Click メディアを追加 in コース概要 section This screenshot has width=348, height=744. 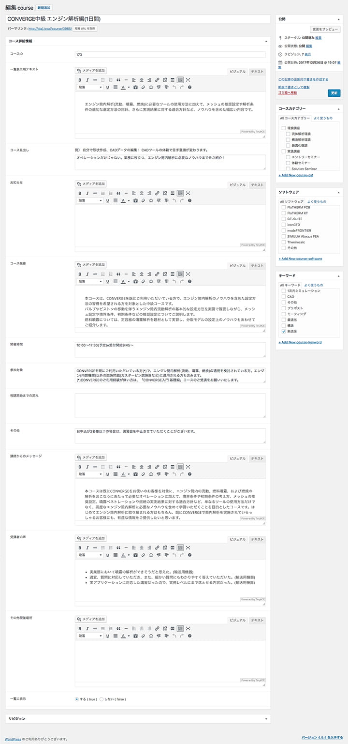[x=91, y=265]
